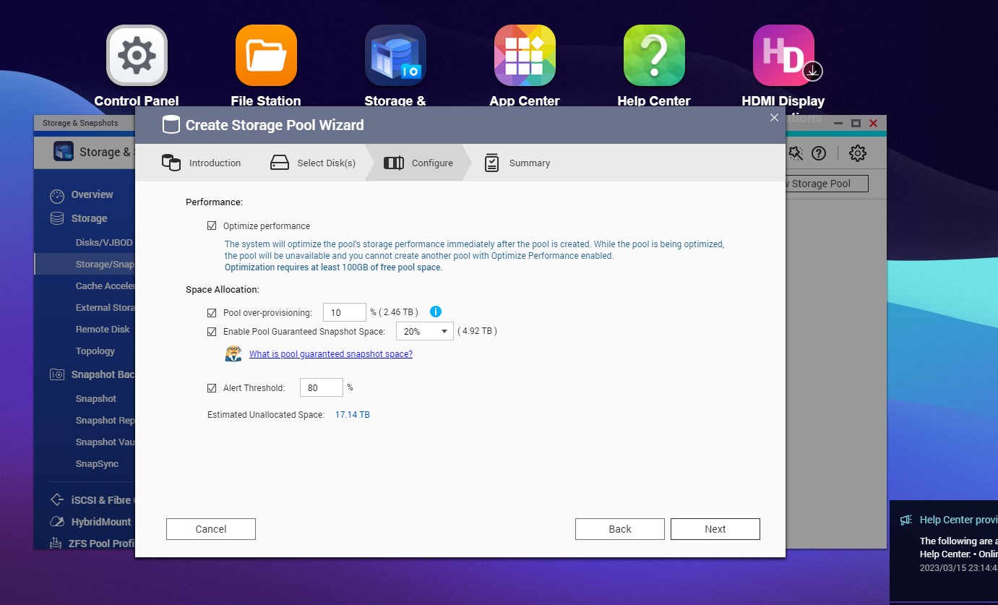This screenshot has height=605, width=998.
Task: Open Snapshot Vault in the sidebar
Action: coord(105,442)
